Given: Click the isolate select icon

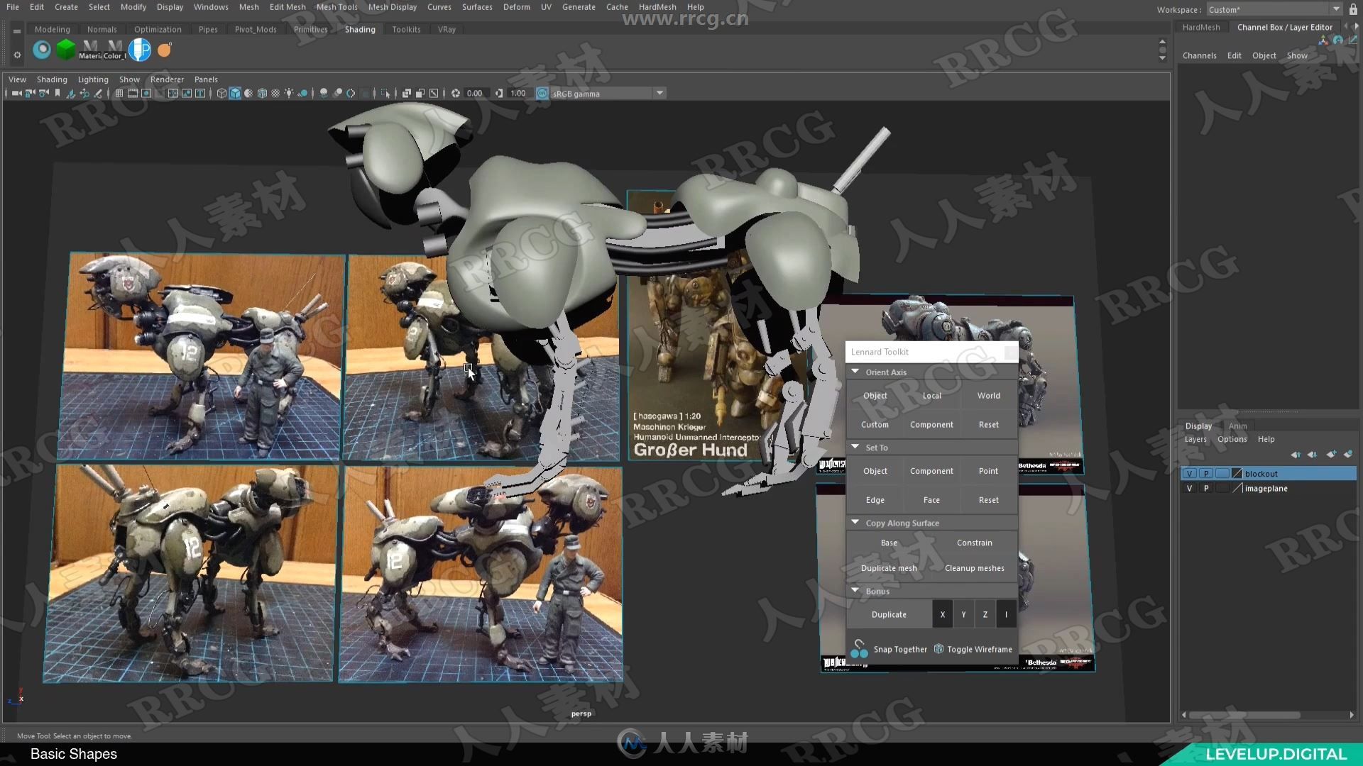Looking at the screenshot, I should pos(385,93).
